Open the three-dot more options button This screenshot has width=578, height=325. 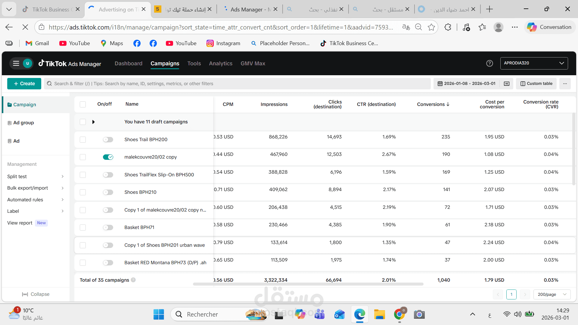565,84
